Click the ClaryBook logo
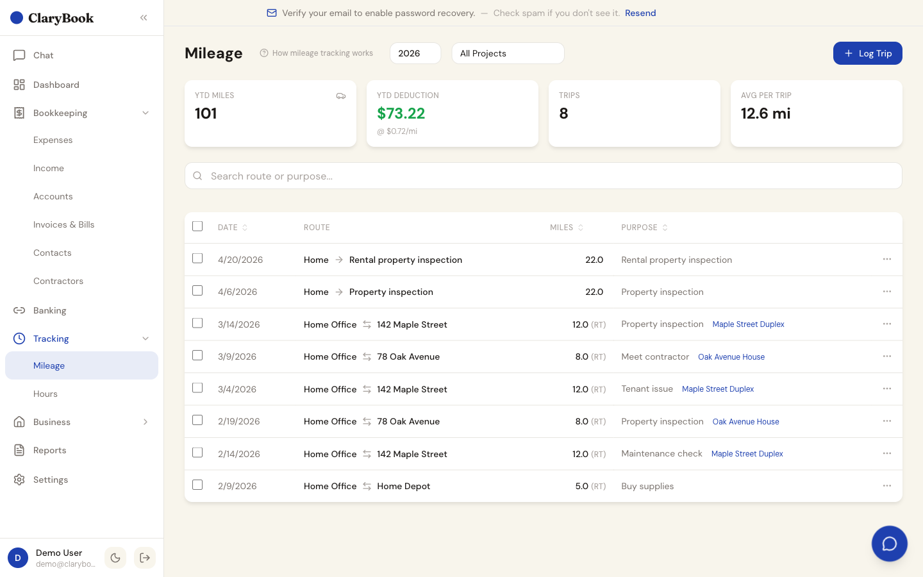The image size is (923, 577). coord(53,18)
